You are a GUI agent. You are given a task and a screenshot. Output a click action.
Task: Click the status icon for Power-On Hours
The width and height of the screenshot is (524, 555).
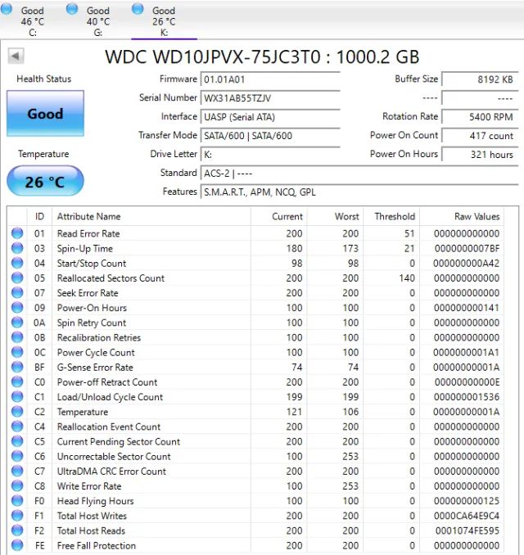tap(17, 308)
